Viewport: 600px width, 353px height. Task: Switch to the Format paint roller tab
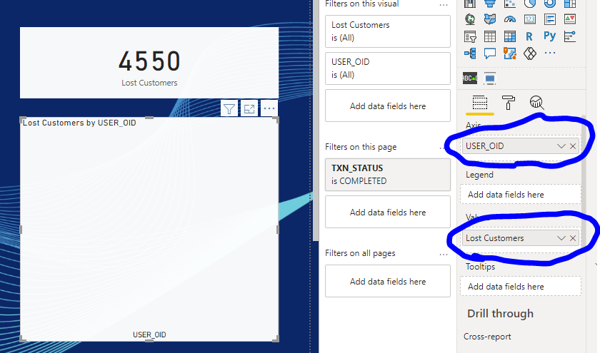coord(508,103)
